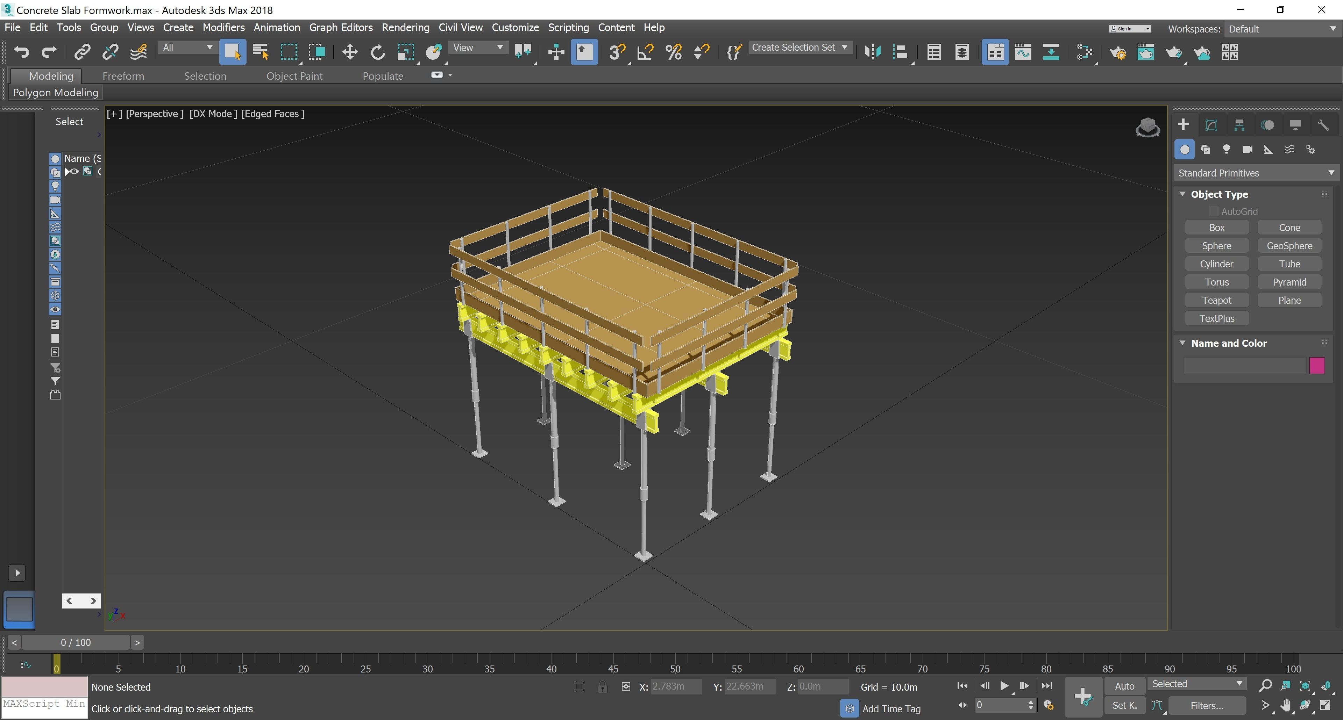Open the Rendering menu
The height and width of the screenshot is (720, 1343).
tap(405, 28)
